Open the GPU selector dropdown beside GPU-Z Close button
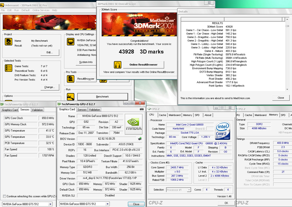Viewport: 292px width, 207px height. click(x=107, y=204)
